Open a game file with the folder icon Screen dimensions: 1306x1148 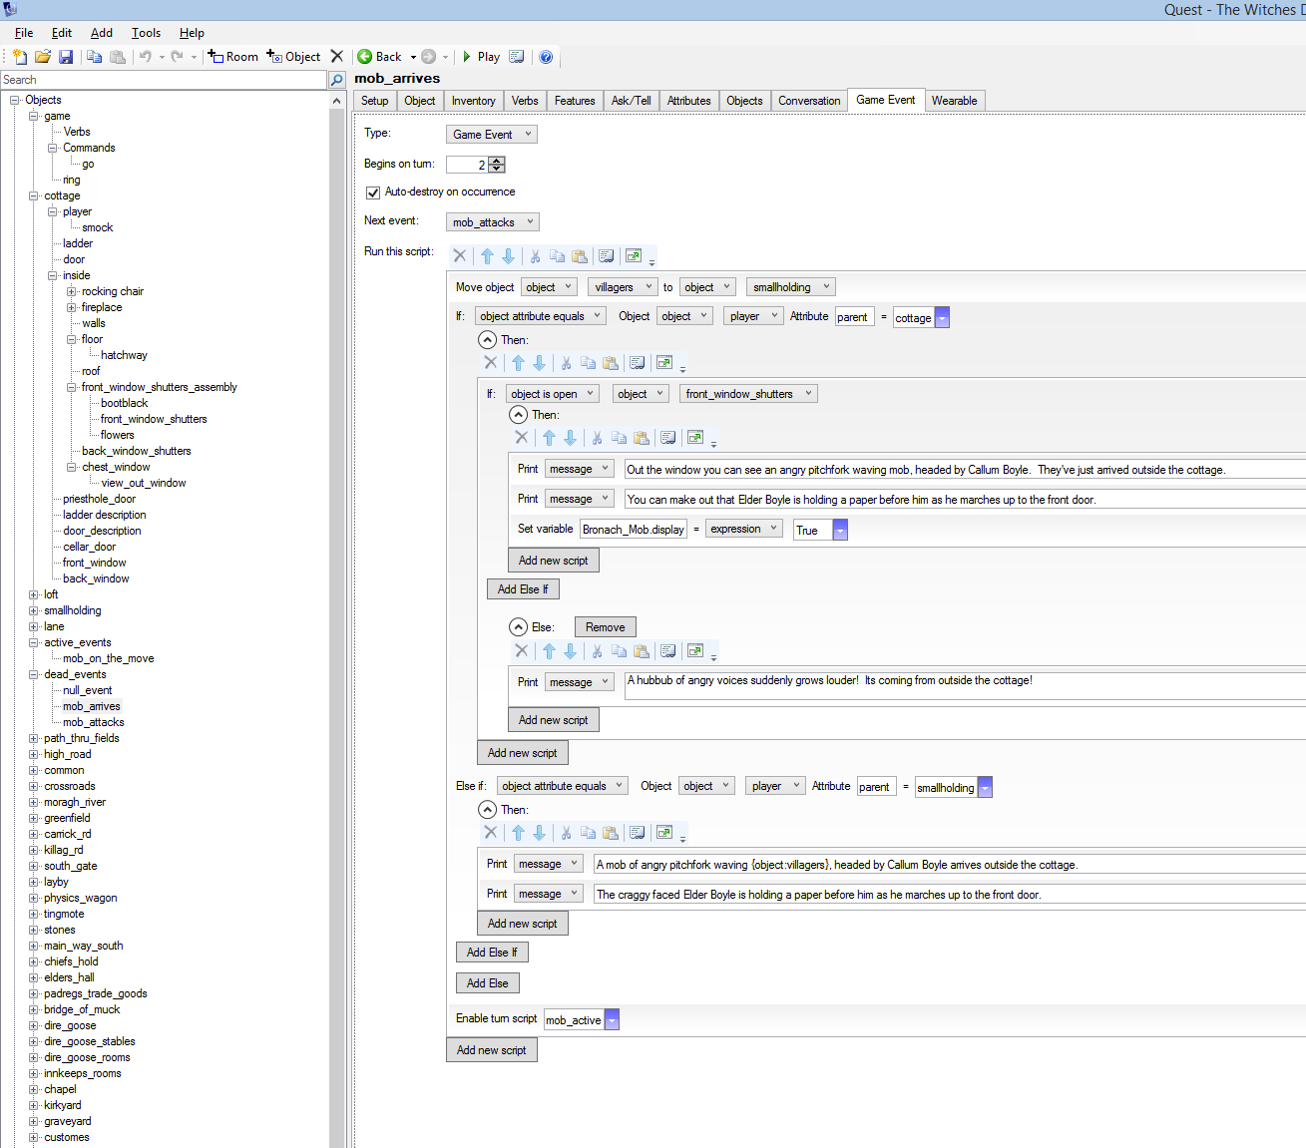pyautogui.click(x=43, y=57)
